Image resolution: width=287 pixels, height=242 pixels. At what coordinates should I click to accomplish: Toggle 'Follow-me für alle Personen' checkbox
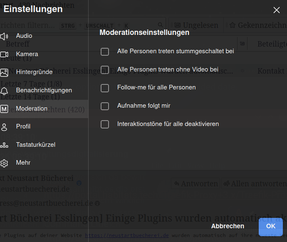point(105,88)
